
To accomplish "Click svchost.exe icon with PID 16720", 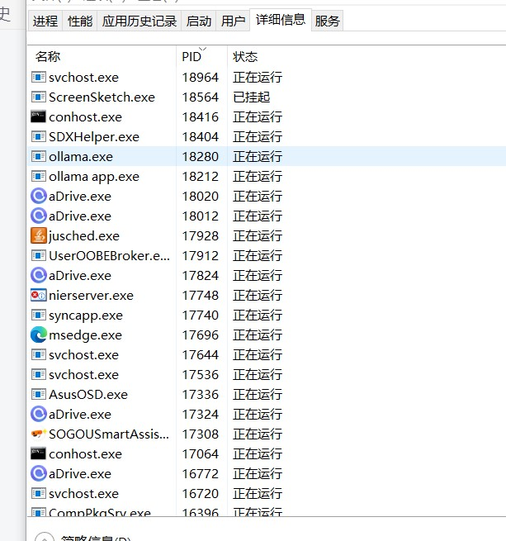I will point(38,493).
